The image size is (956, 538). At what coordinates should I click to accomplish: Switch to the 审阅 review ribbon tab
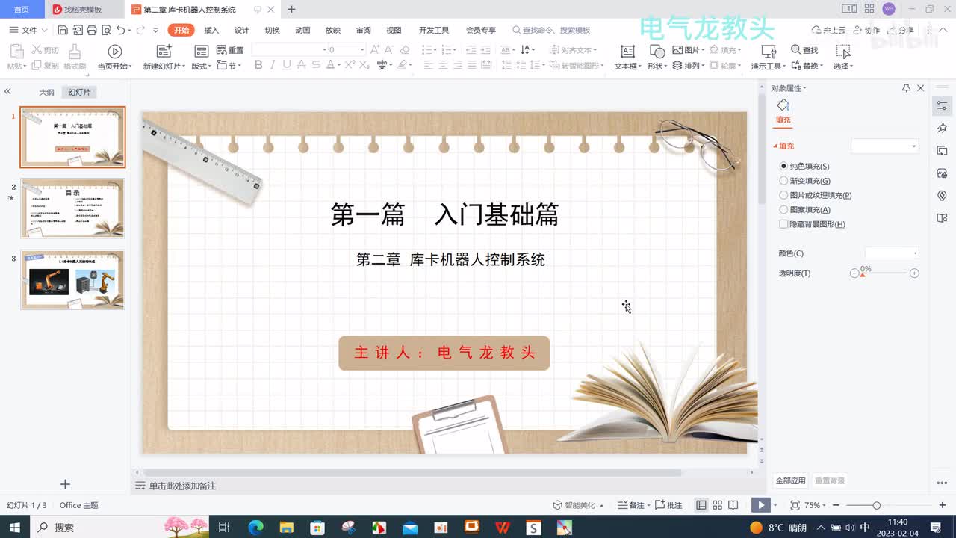(363, 30)
